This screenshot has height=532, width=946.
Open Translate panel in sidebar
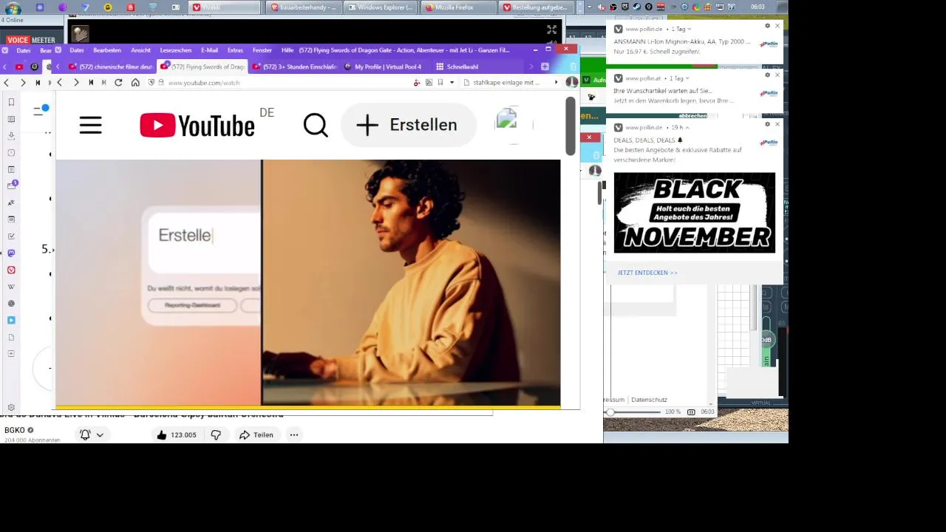click(11, 202)
